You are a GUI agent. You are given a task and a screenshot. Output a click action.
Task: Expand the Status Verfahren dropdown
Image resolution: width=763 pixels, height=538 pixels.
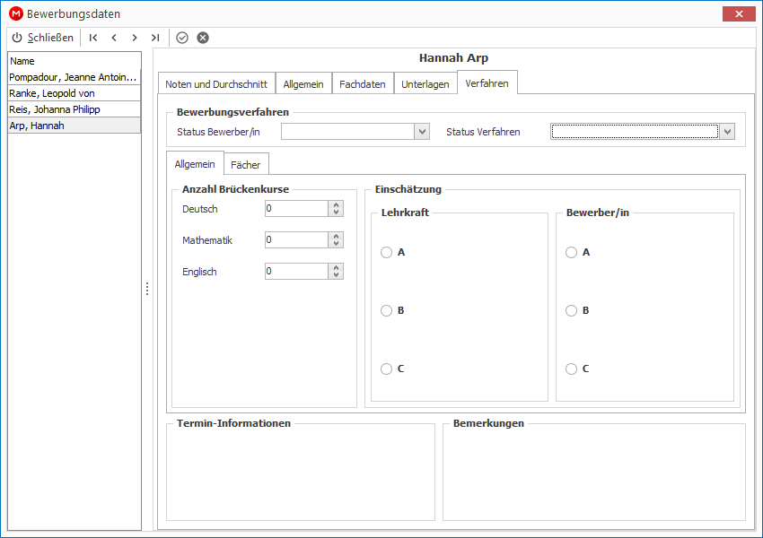pyautogui.click(x=727, y=131)
